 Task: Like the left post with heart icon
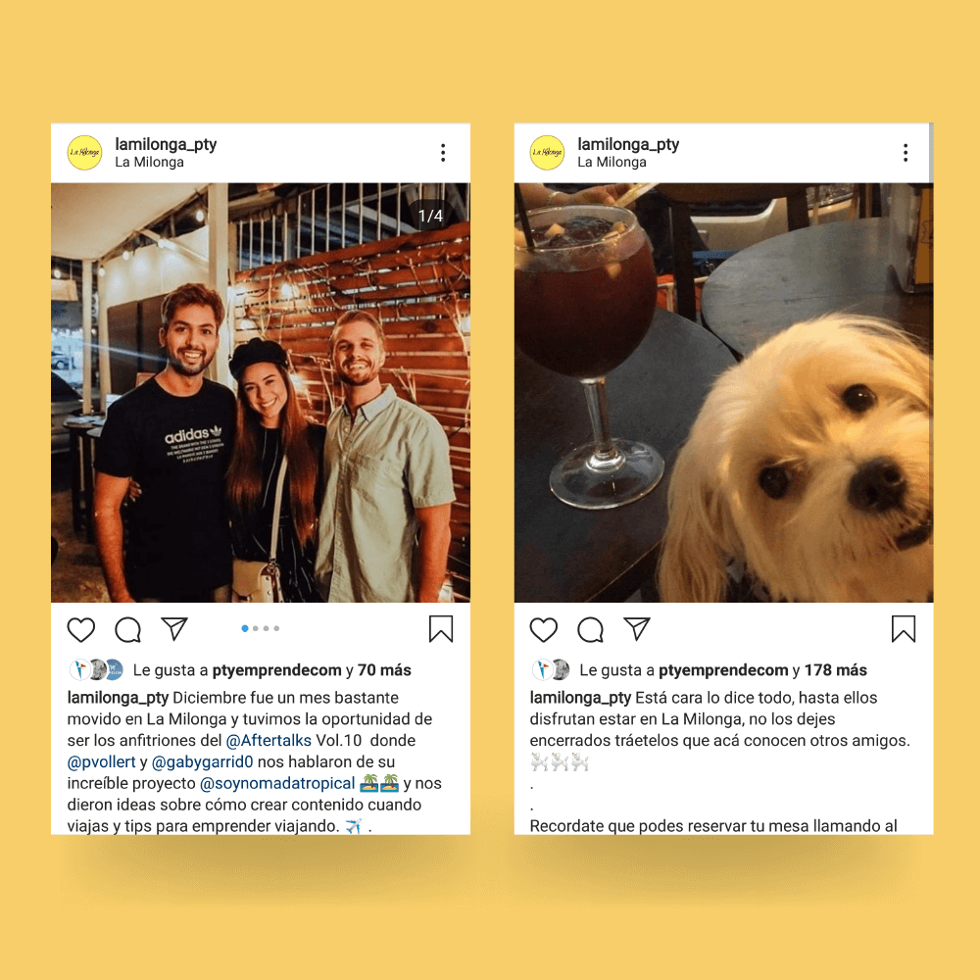tap(81, 629)
